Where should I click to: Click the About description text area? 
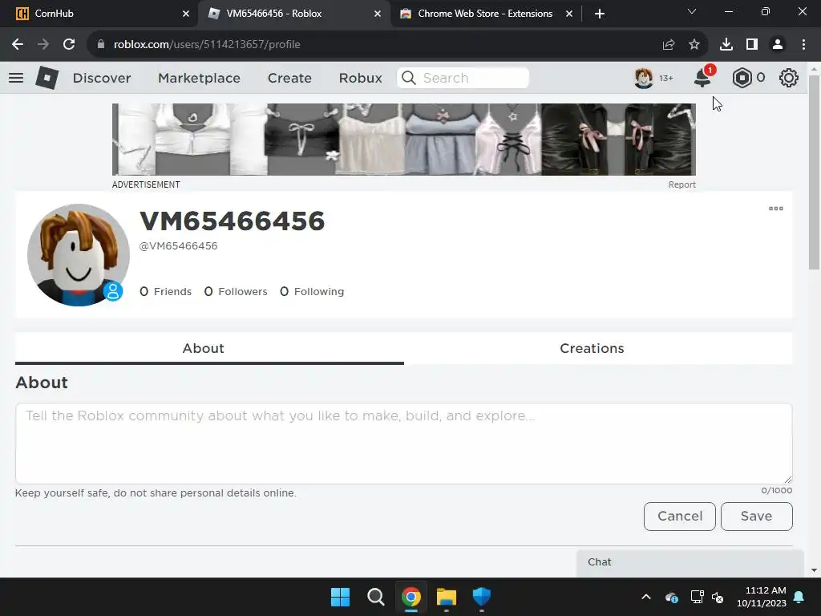coord(404,444)
